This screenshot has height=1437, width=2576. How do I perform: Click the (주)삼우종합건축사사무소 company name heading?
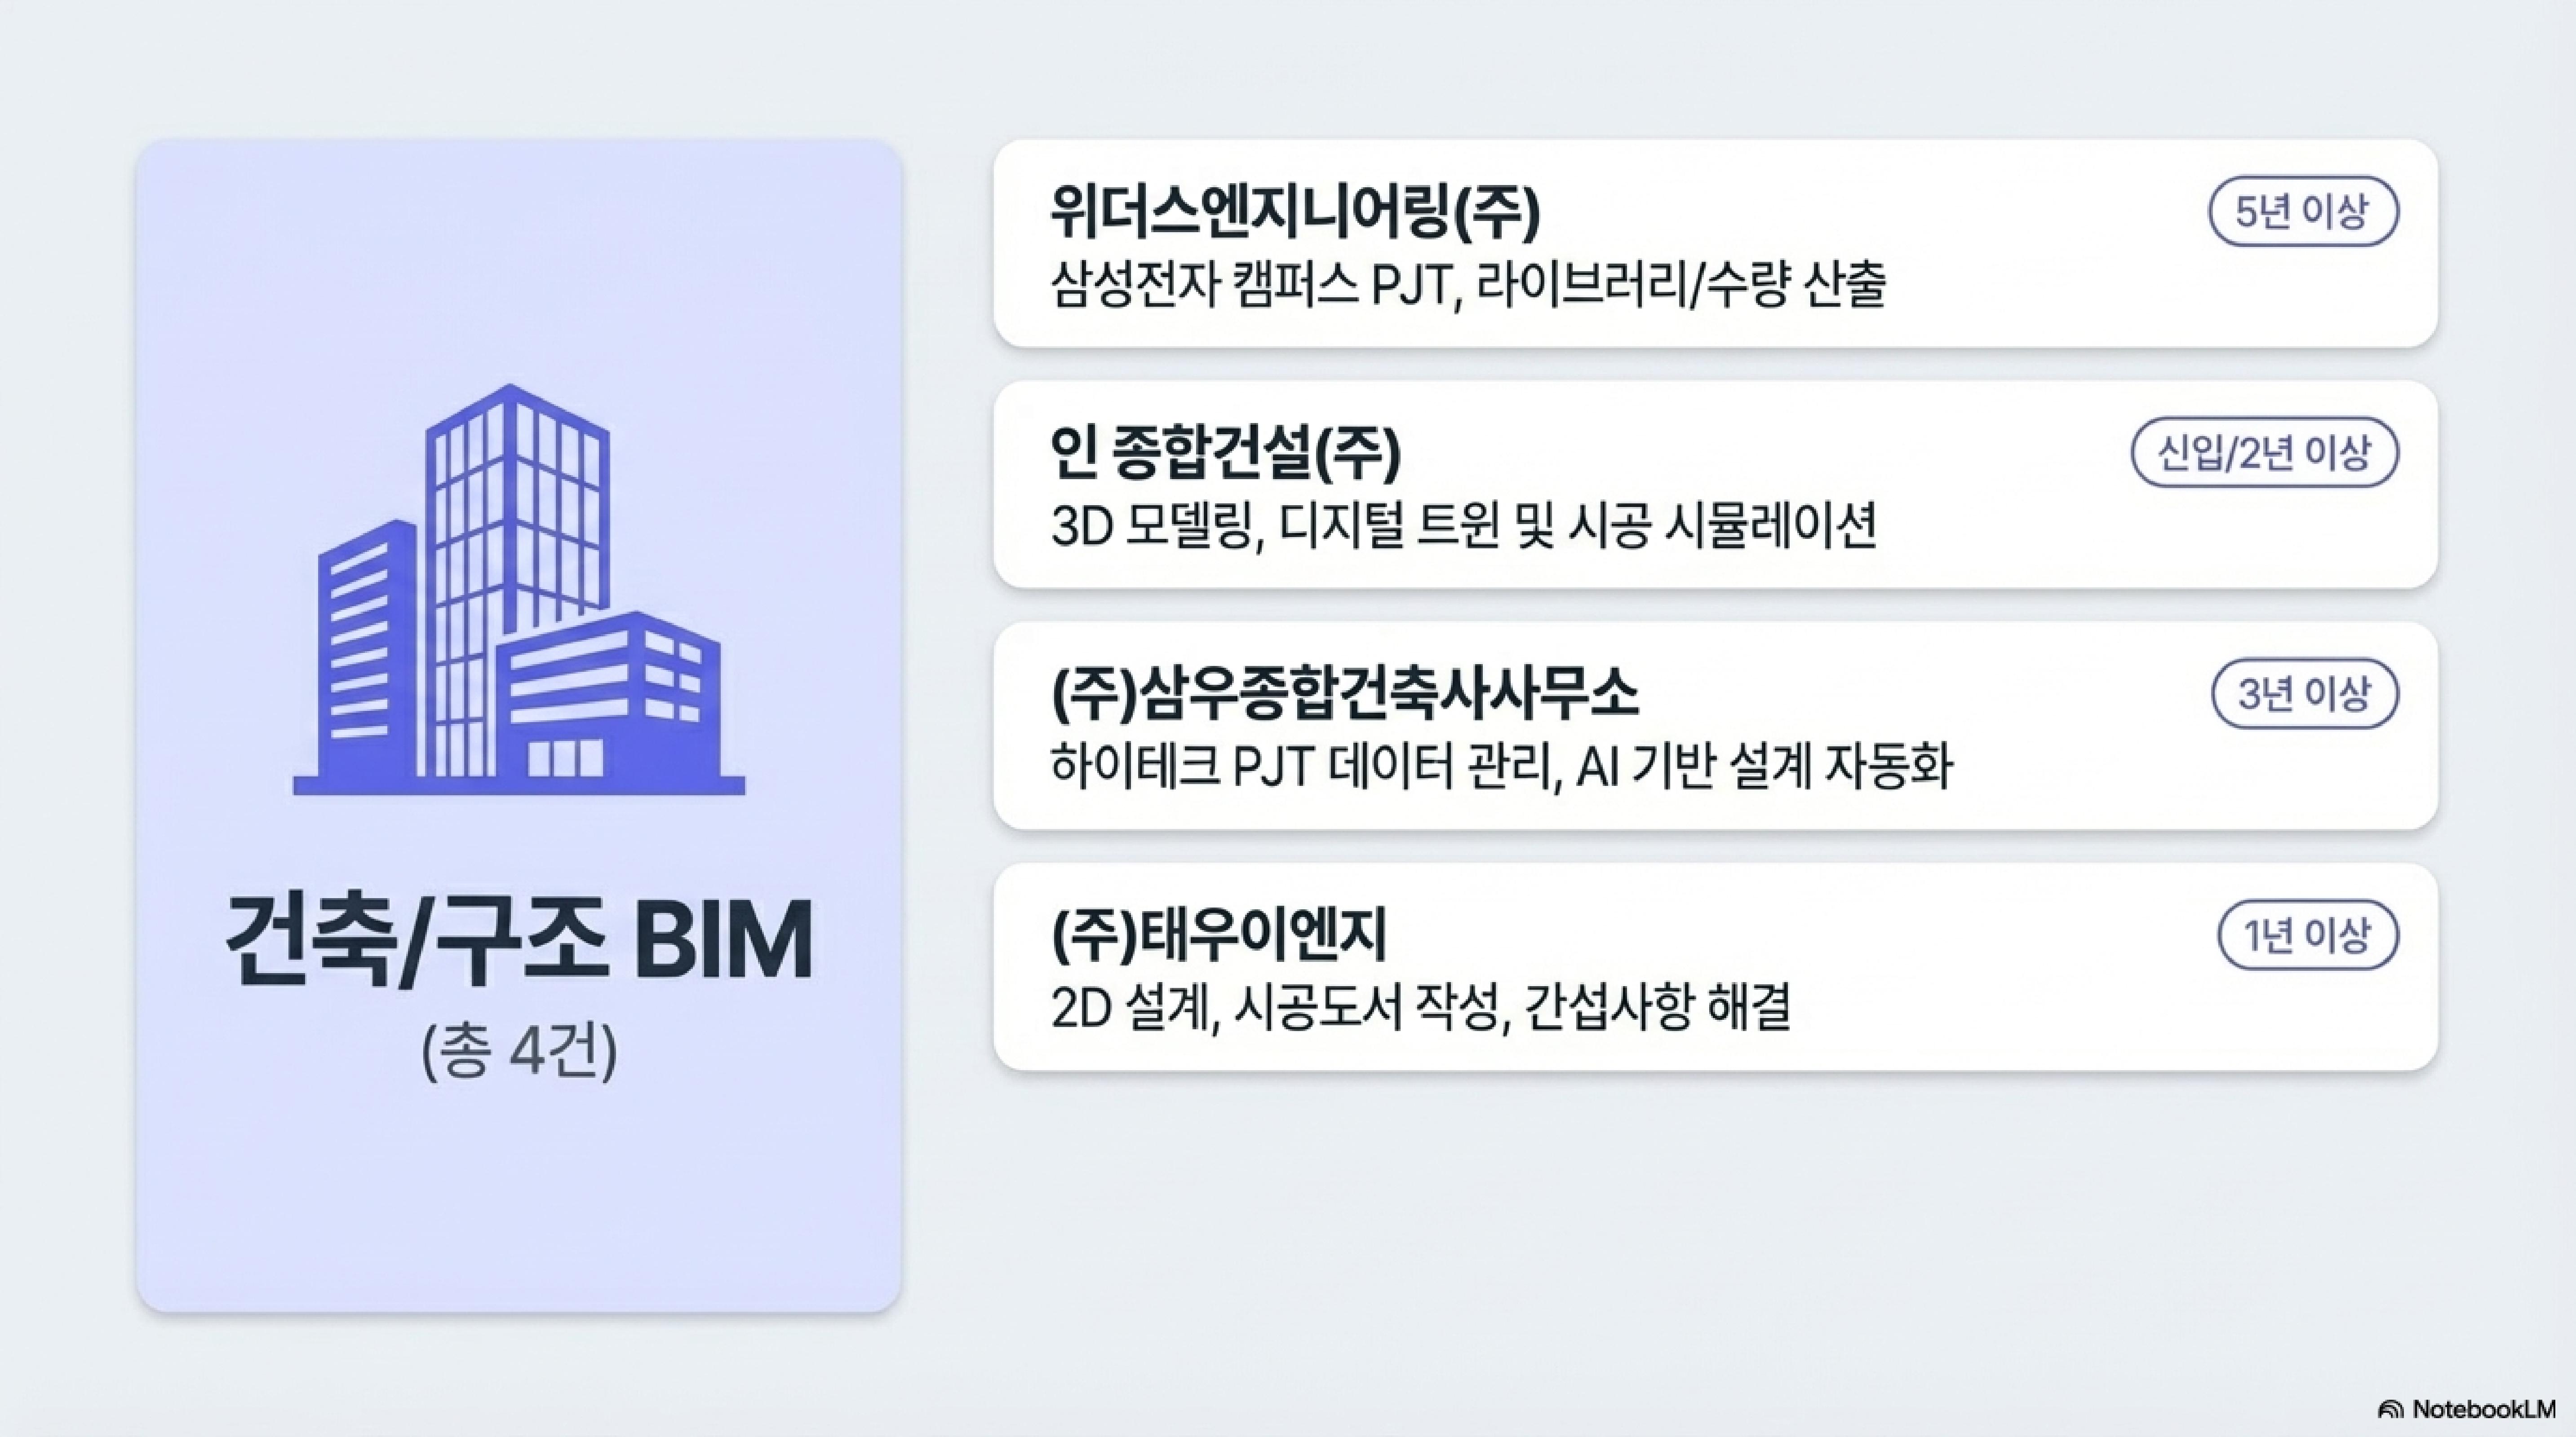pos(1345,692)
